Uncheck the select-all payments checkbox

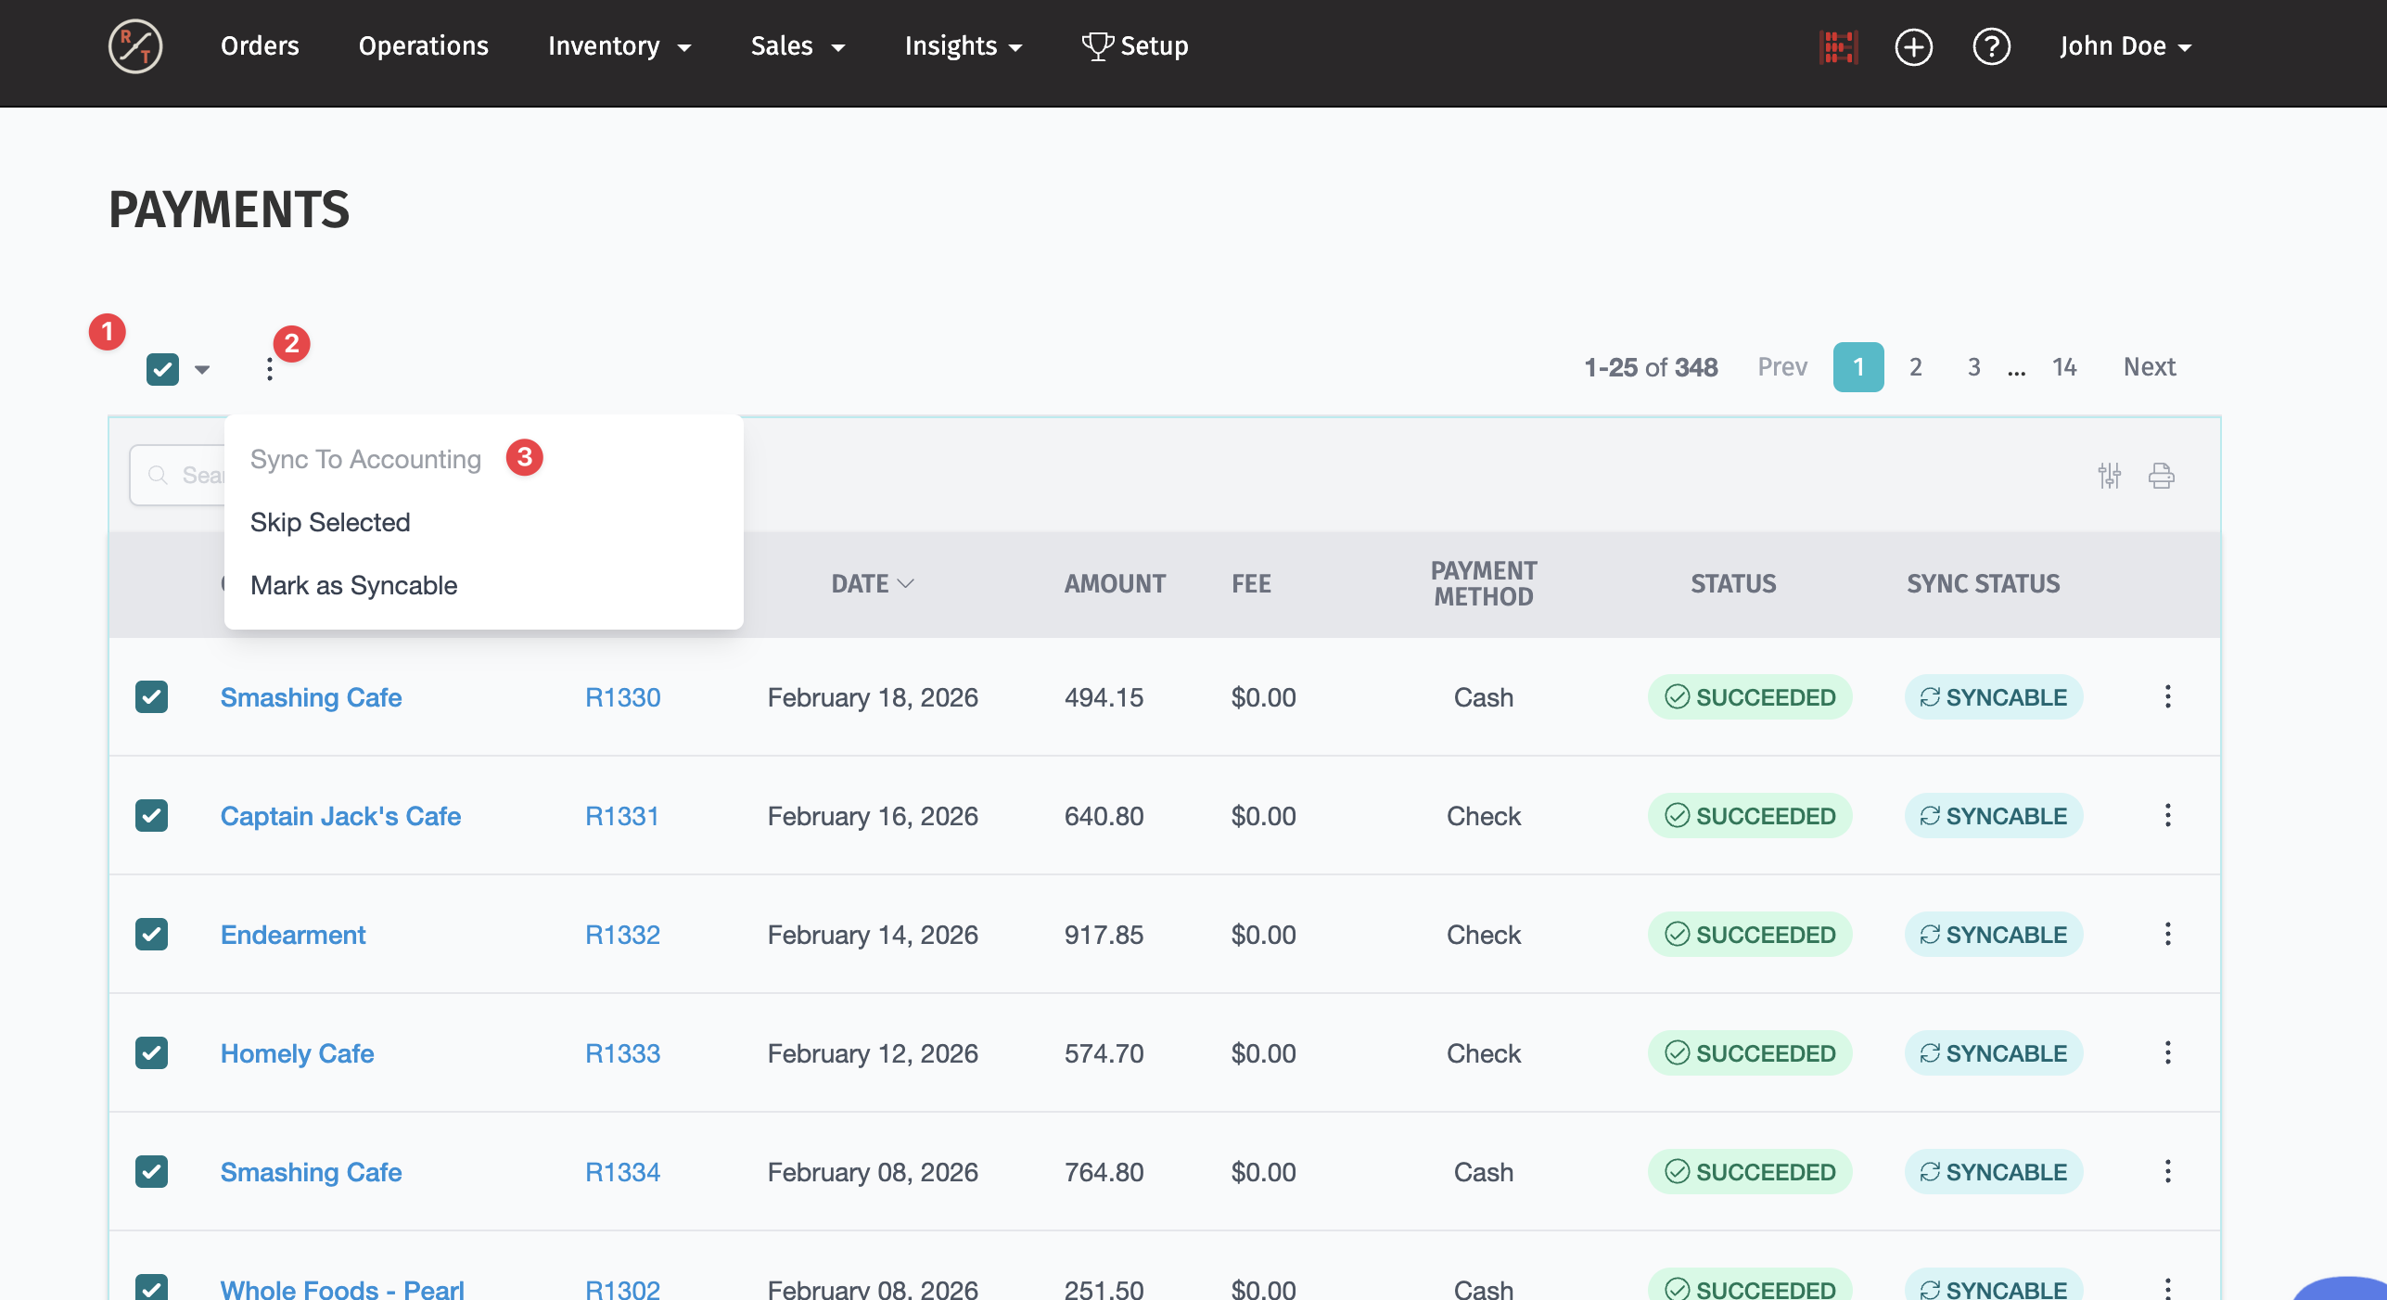tap(162, 369)
